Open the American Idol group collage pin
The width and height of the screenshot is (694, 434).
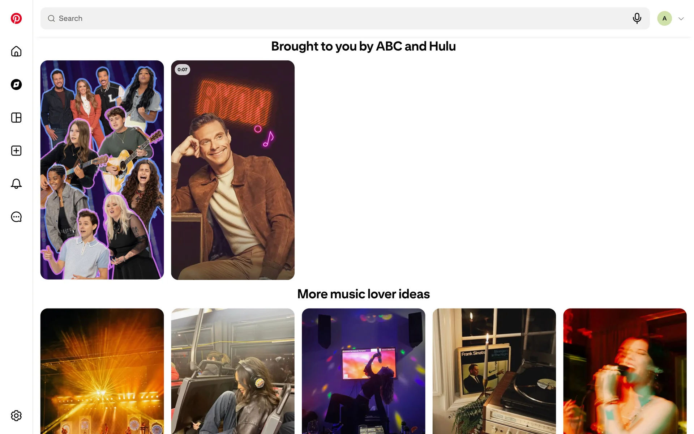pyautogui.click(x=102, y=170)
